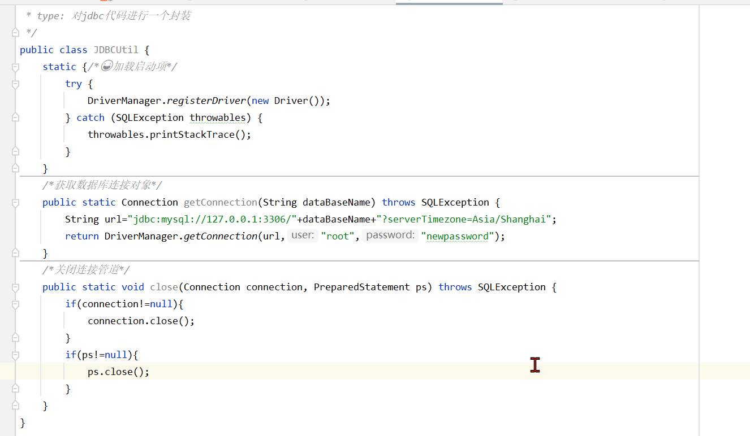The image size is (750, 436).
Task: Click the if(ps!=null) condition
Action: 102,355
